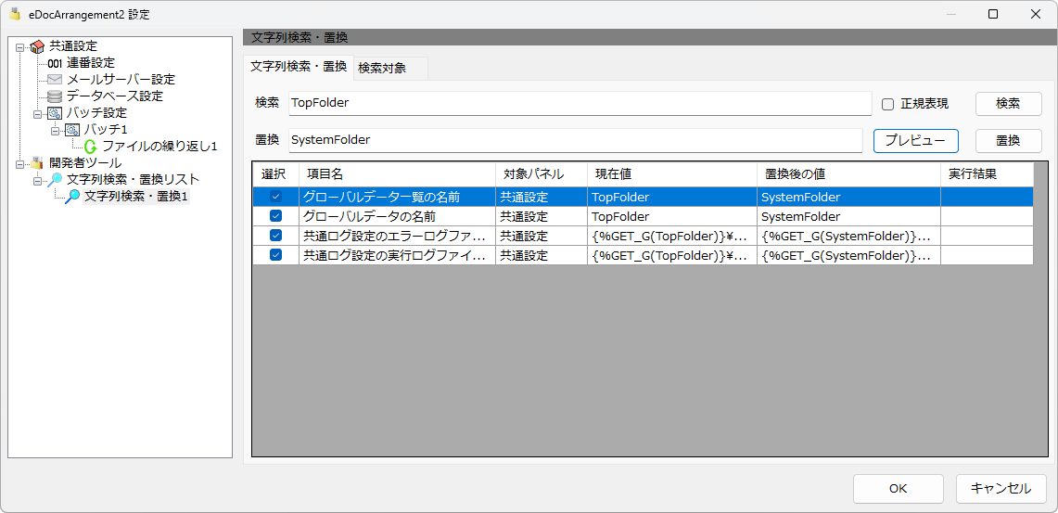Select ファイルの繰り返し1 in the tree
The image size is (1058, 513).
coord(159,147)
